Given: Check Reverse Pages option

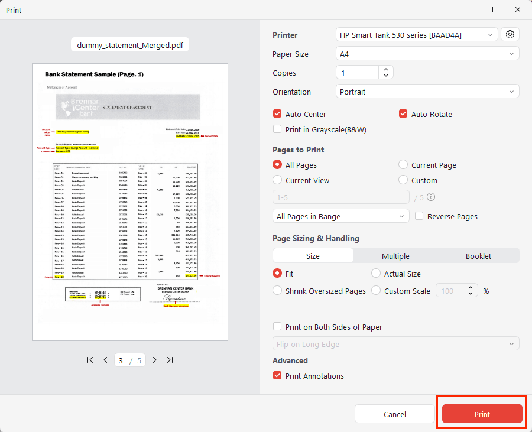Looking at the screenshot, I should 419,216.
